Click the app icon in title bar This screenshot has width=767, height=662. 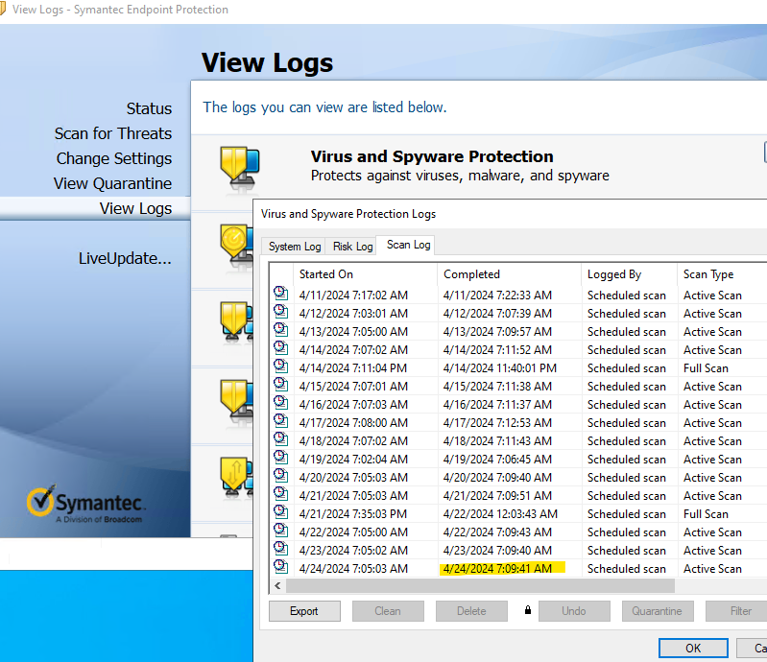pyautogui.click(x=4, y=10)
